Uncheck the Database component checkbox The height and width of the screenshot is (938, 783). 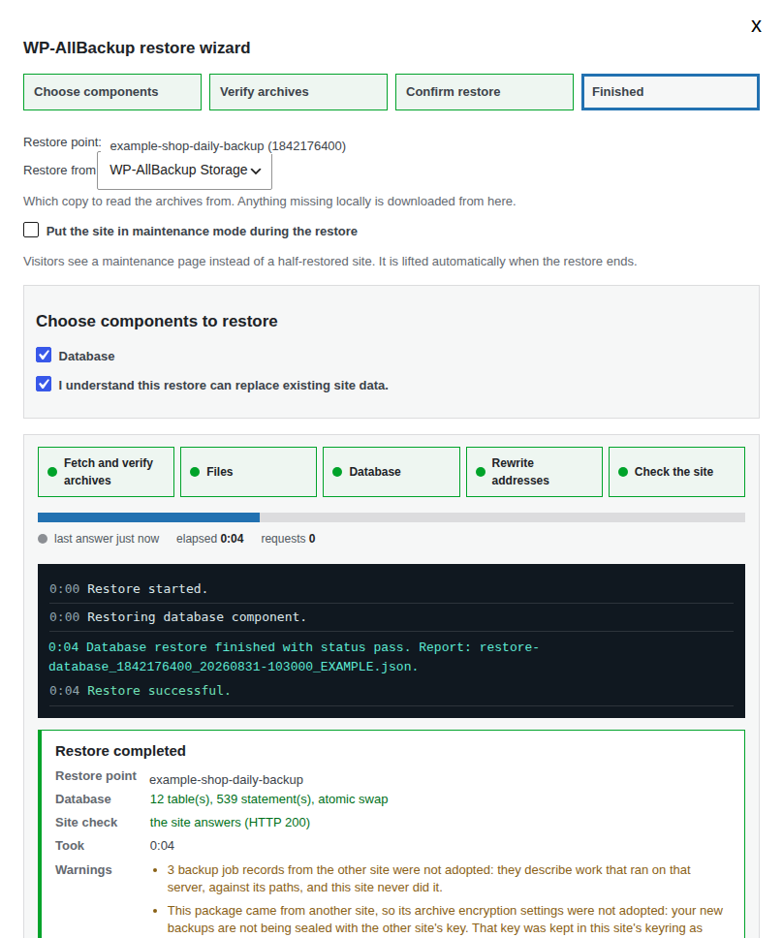pyautogui.click(x=44, y=355)
